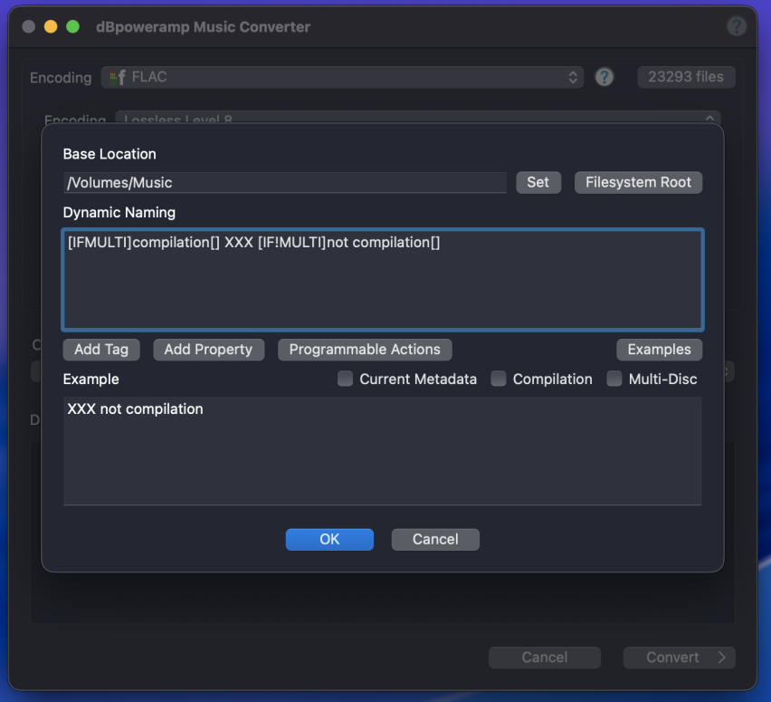Click the Add Tag button
771x702 pixels.
pyautogui.click(x=101, y=350)
